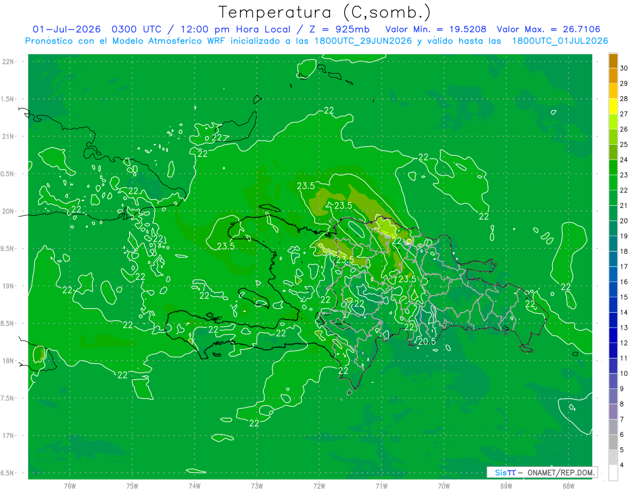Pick the purple swatch between 8 and 9
Image resolution: width=638 pixels, height=493 pixels.
pos(613,396)
